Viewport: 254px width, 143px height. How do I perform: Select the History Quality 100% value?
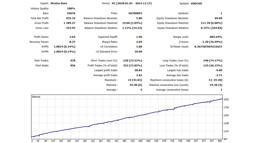(x=71, y=8)
